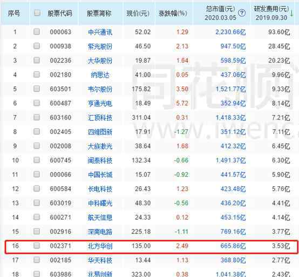Click market cap 947.50亿 link

(x=233, y=46)
